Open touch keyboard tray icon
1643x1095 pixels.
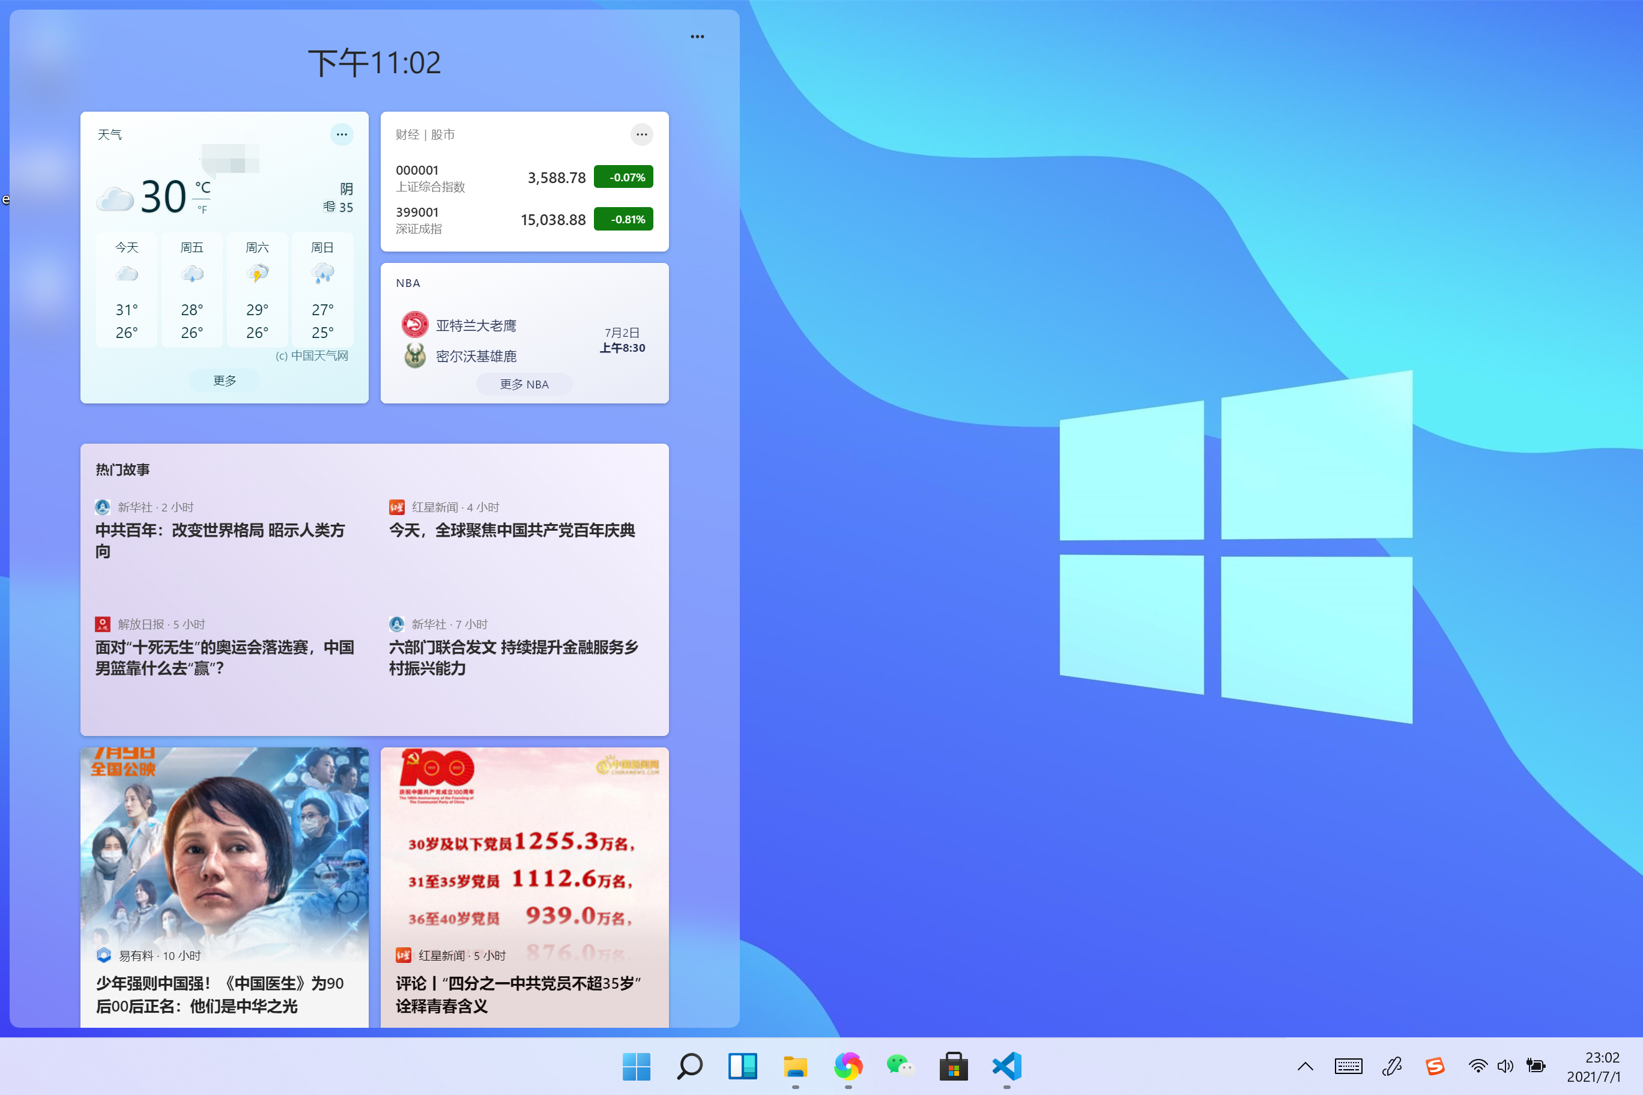(x=1348, y=1066)
